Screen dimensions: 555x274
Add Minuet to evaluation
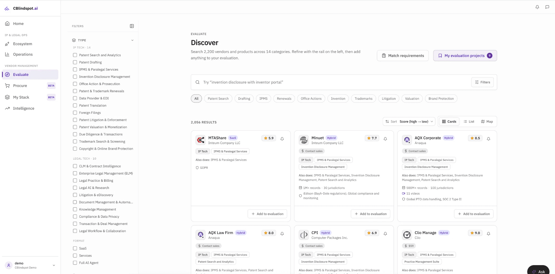[371, 214]
